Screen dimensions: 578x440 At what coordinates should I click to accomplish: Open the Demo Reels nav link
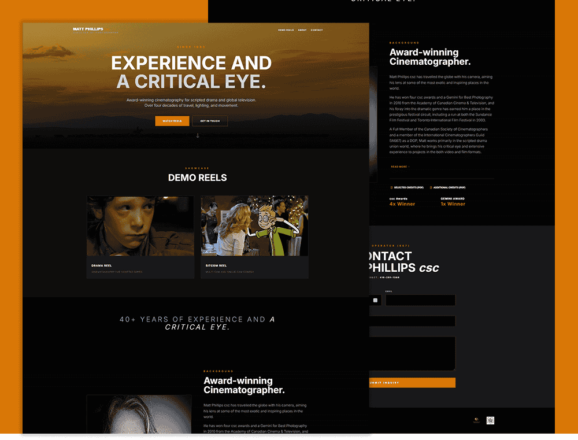[x=286, y=30]
